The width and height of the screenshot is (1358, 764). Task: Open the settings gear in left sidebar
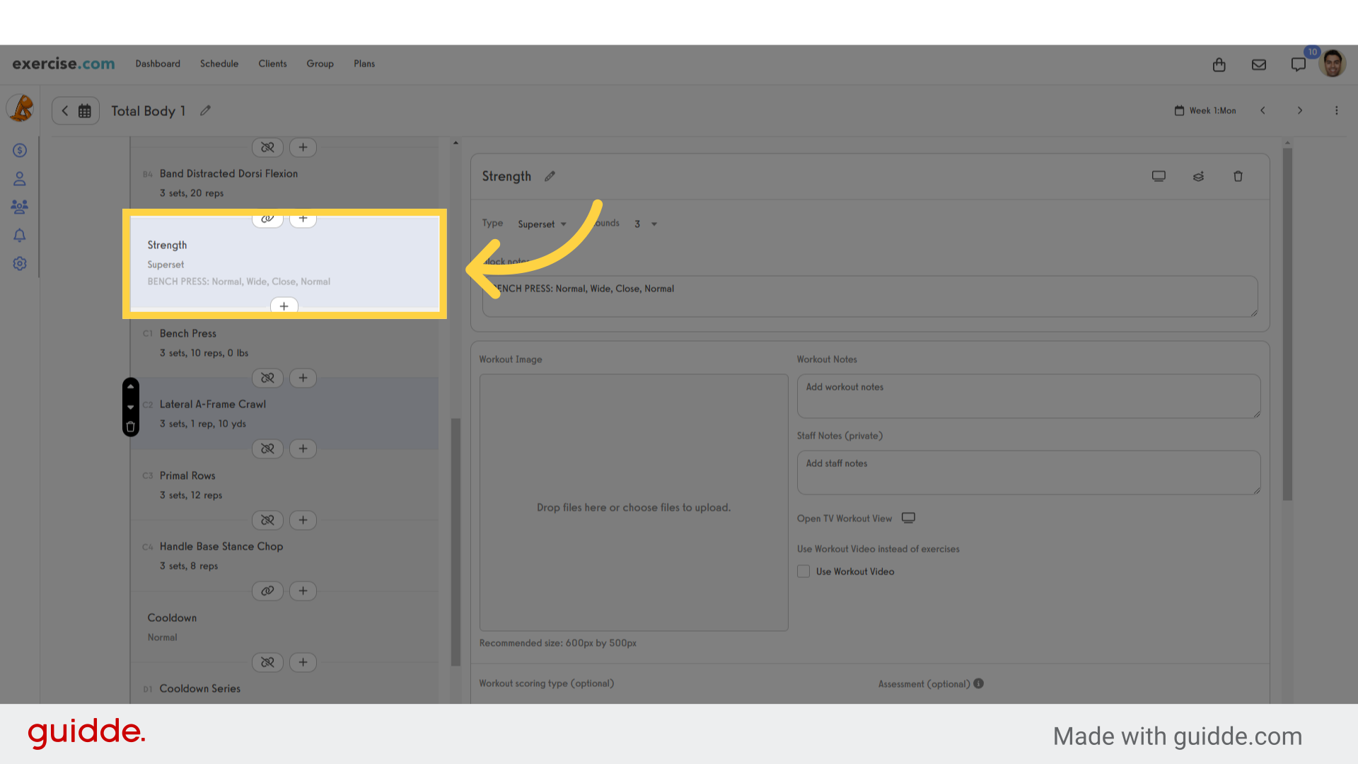tap(20, 264)
